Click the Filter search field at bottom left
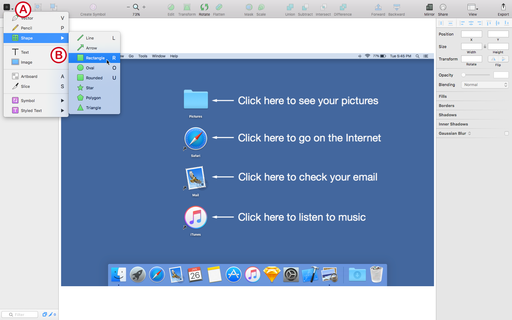This screenshot has width=512, height=320. pyautogui.click(x=20, y=314)
